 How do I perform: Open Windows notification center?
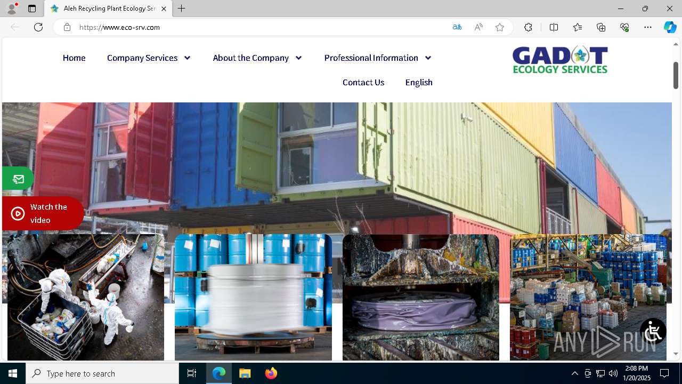[664, 373]
